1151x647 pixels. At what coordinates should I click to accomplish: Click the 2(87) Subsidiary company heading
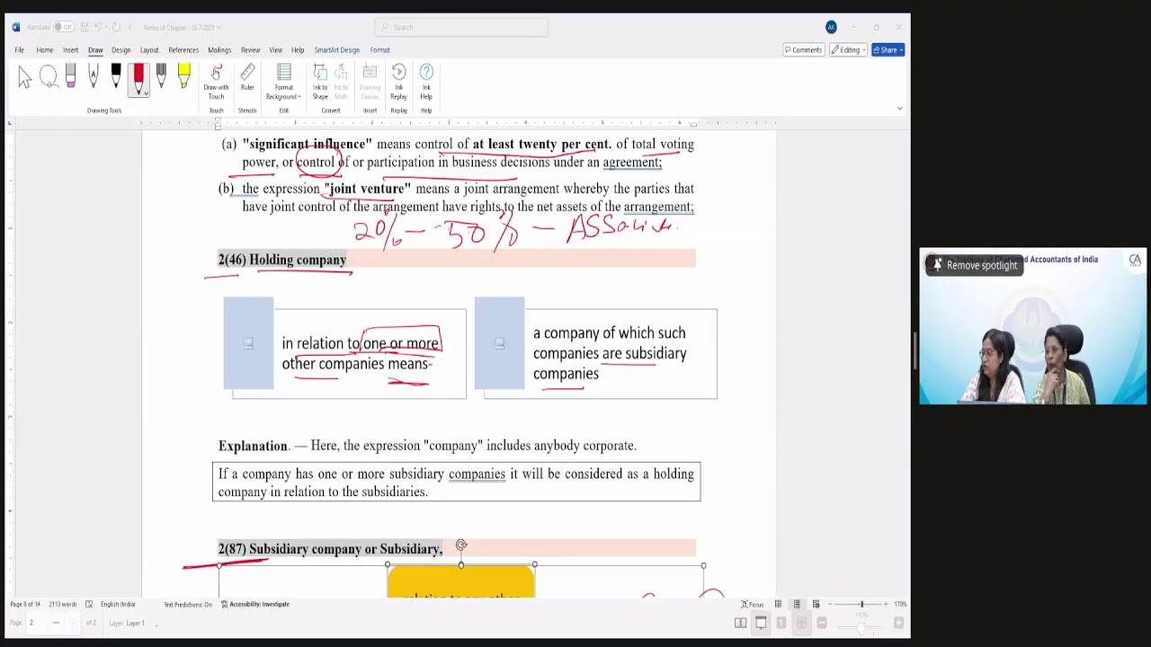coord(330,549)
